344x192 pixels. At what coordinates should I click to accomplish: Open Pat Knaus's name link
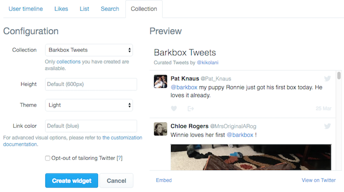(x=185, y=79)
